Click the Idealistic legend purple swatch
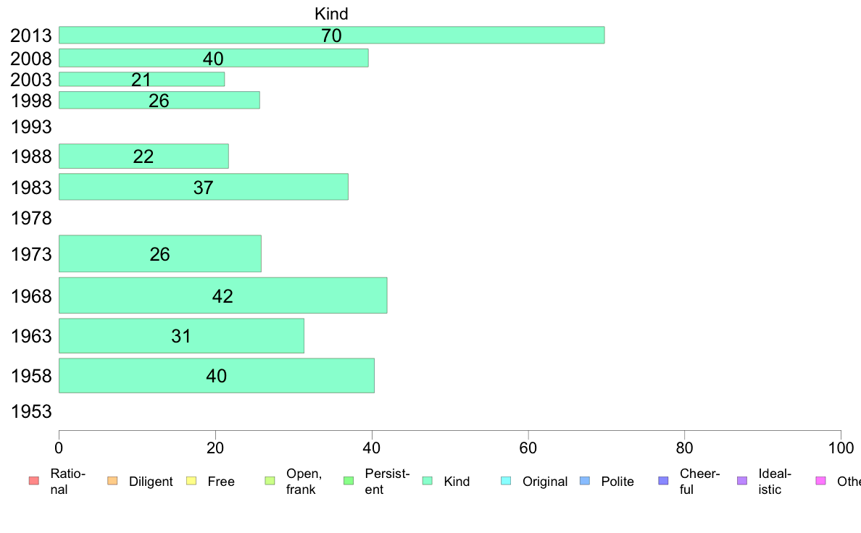 pyautogui.click(x=742, y=481)
